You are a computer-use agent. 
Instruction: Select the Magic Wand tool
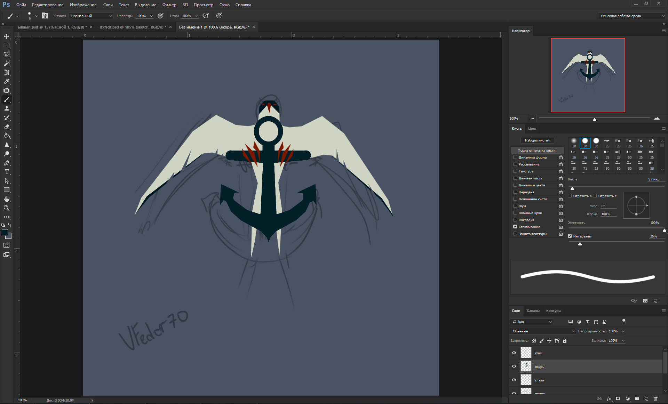pyautogui.click(x=7, y=64)
